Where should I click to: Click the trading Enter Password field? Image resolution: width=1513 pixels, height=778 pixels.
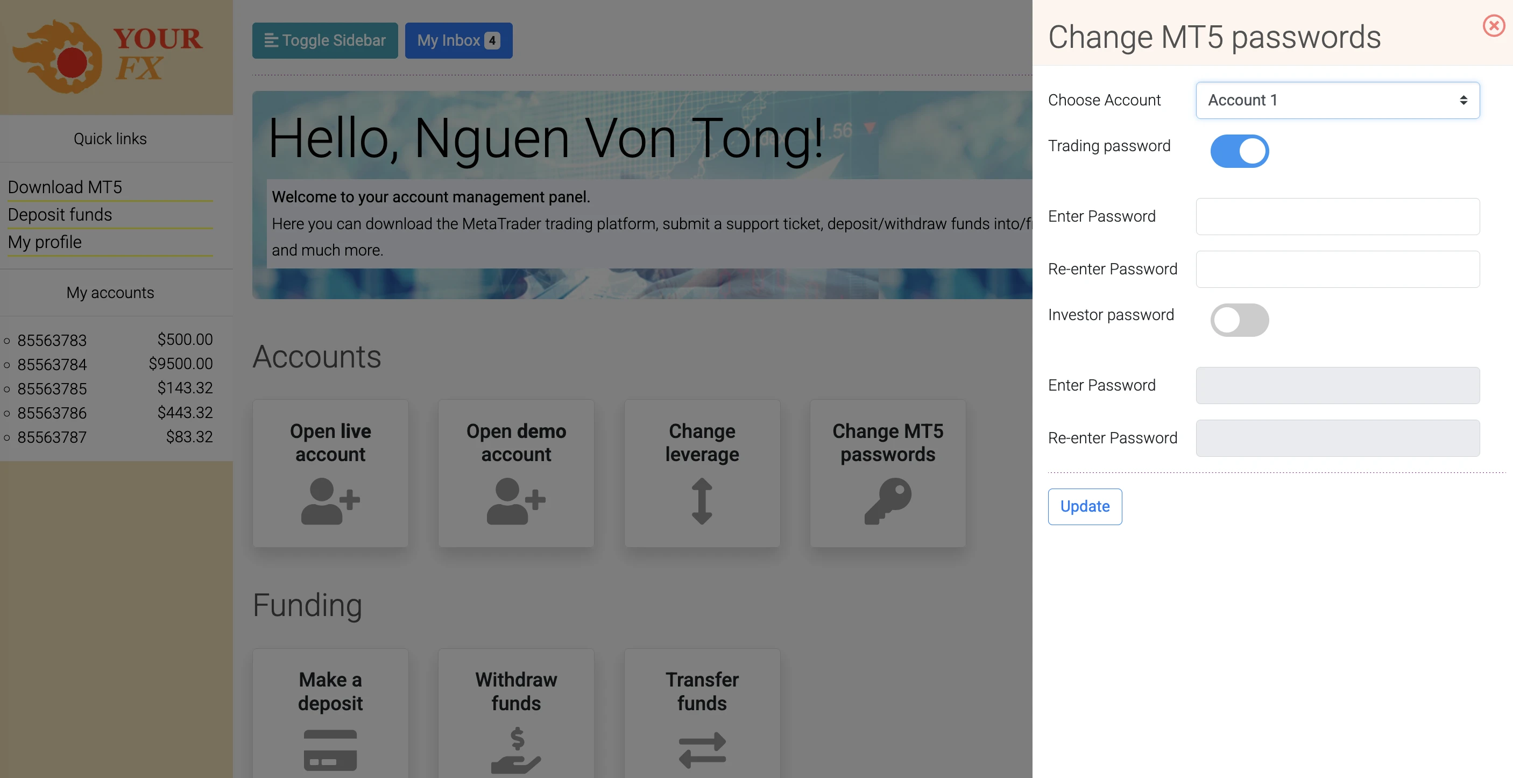[1338, 217]
